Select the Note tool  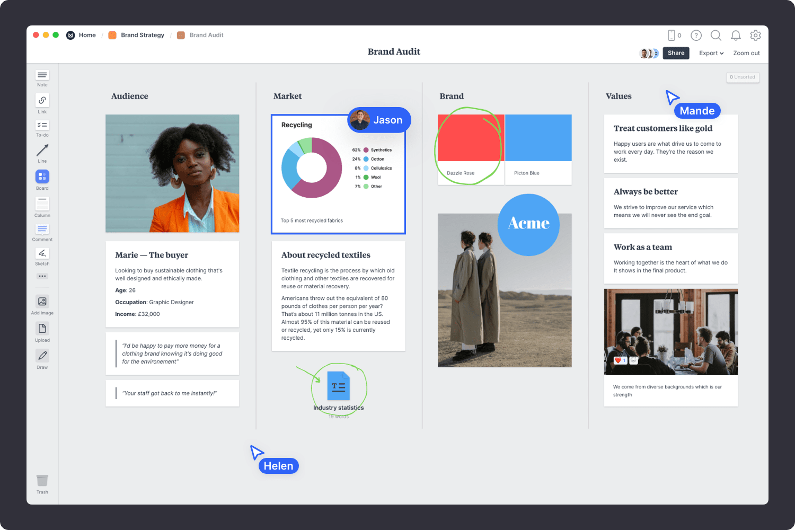pyautogui.click(x=42, y=76)
